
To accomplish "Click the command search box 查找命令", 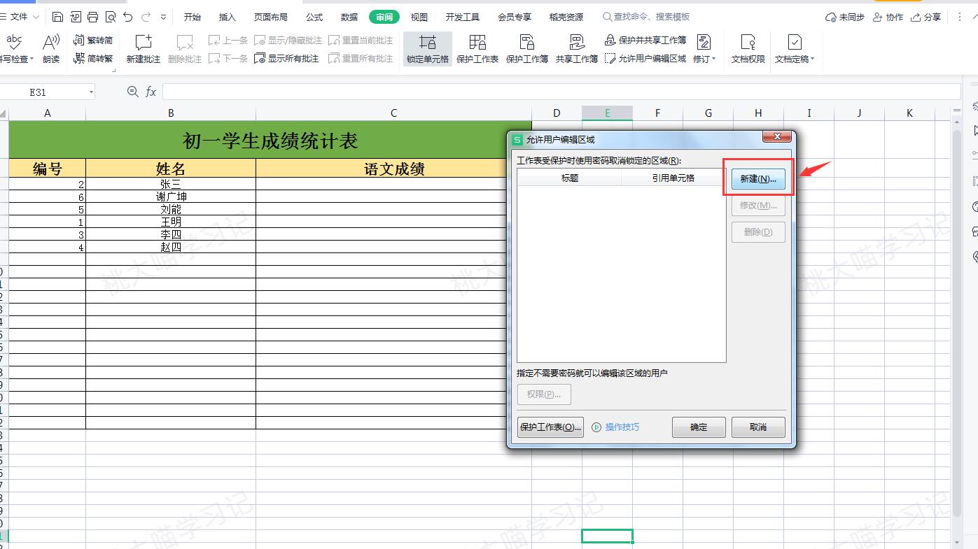I will 647,17.
